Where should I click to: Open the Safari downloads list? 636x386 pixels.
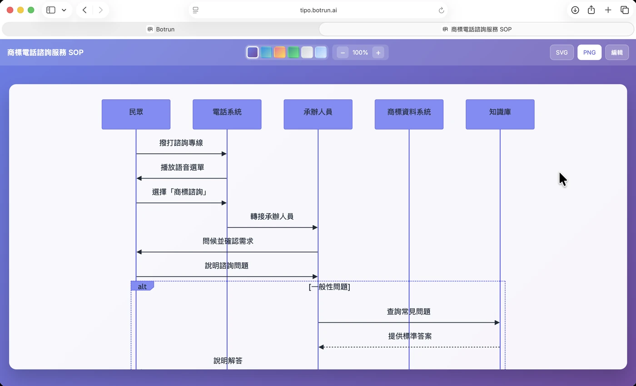575,10
